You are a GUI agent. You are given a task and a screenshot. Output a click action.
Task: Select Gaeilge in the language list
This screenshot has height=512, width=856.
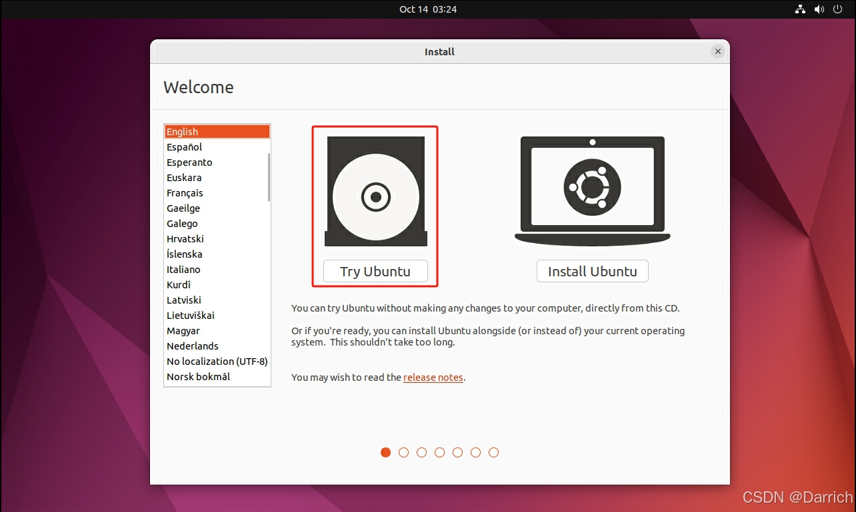tap(217, 208)
